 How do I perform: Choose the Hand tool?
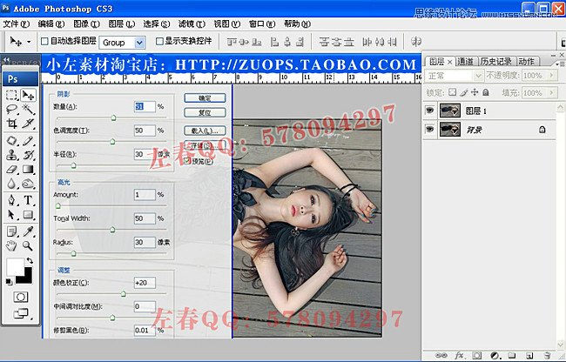coord(12,245)
